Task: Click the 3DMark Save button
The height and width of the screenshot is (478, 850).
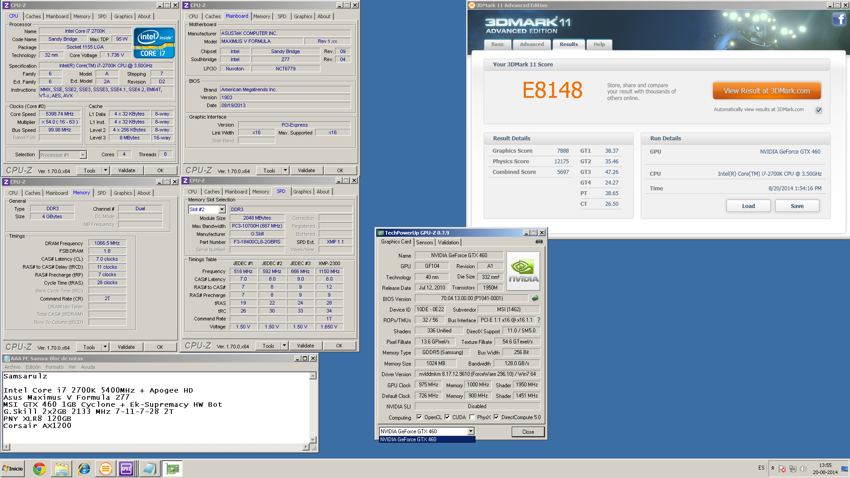Action: tap(797, 206)
